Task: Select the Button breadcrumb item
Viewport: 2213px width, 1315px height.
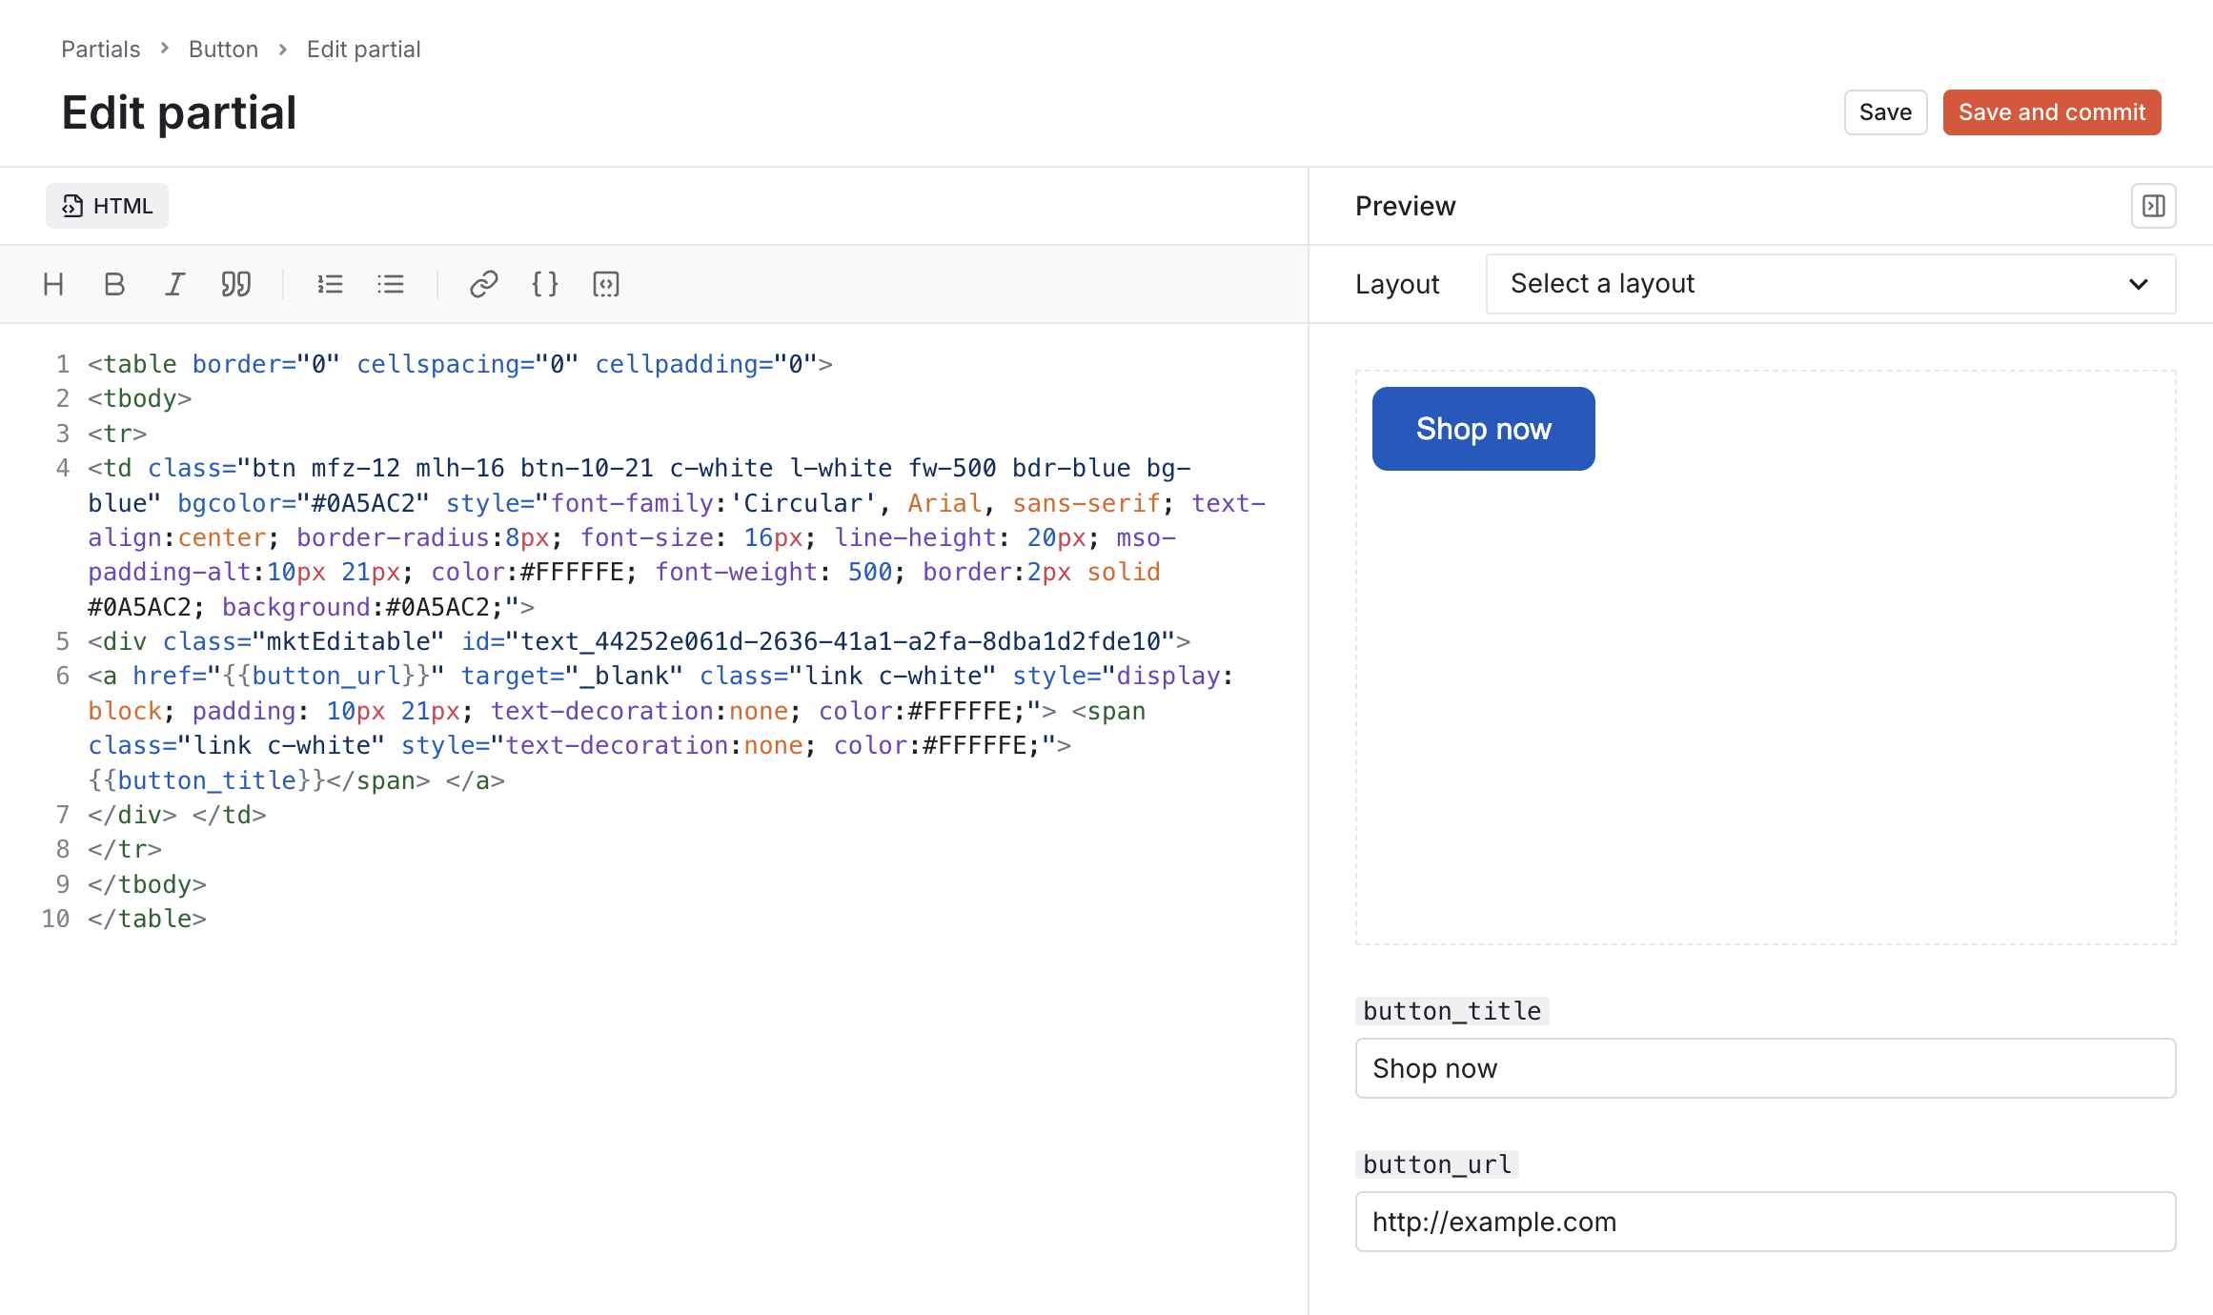Action: click(x=224, y=49)
